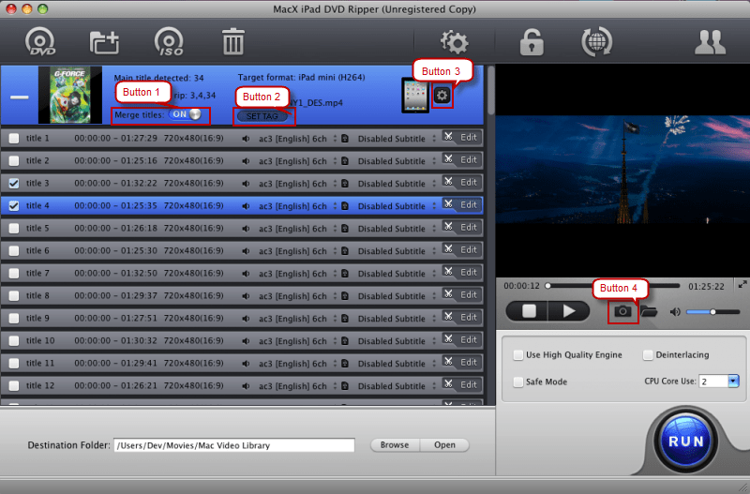Open output profile settings gear beside iPad icon
Image resolution: width=750 pixels, height=494 pixels.
click(442, 96)
